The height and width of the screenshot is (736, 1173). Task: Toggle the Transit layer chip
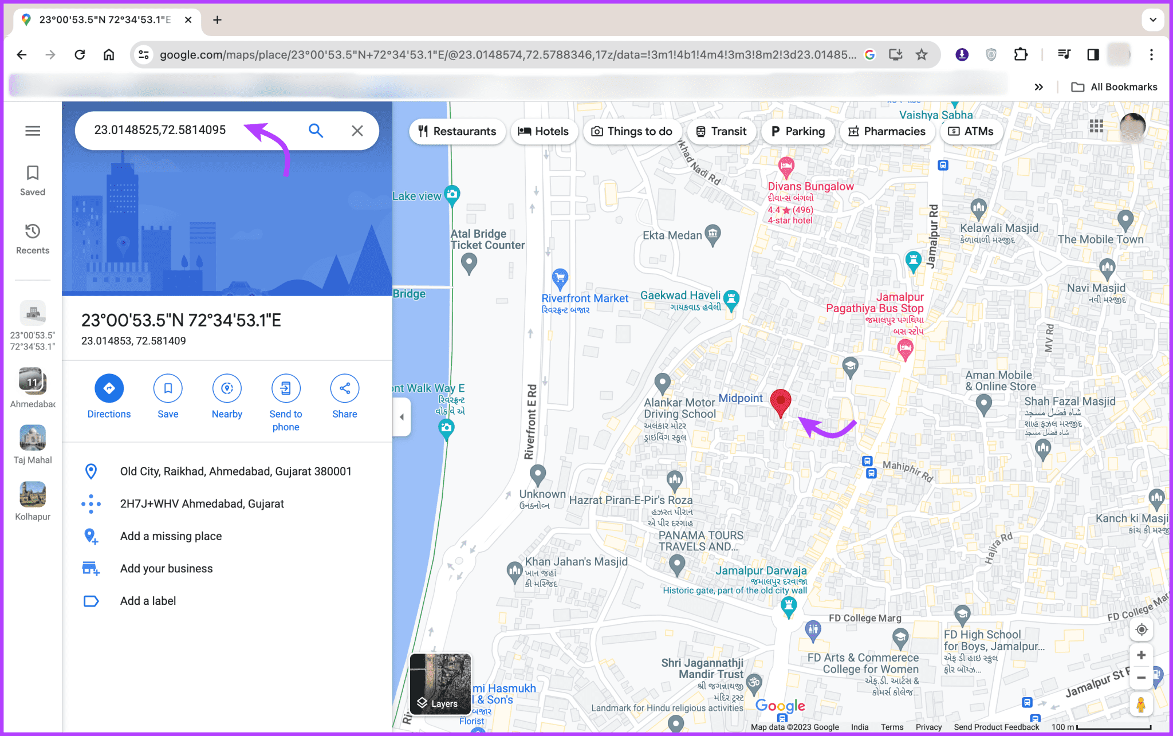click(721, 131)
